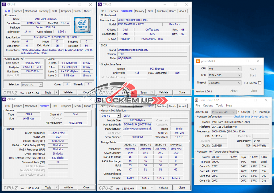Click the Core Temp frequency field 5000.00MHz
The image size is (274, 193).
[240, 131]
